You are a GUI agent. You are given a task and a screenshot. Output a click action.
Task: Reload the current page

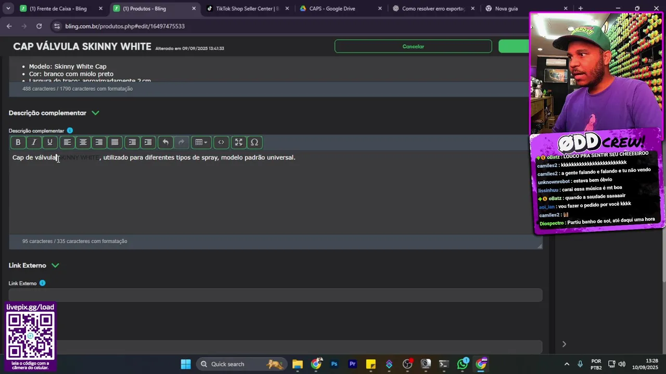[x=39, y=26]
